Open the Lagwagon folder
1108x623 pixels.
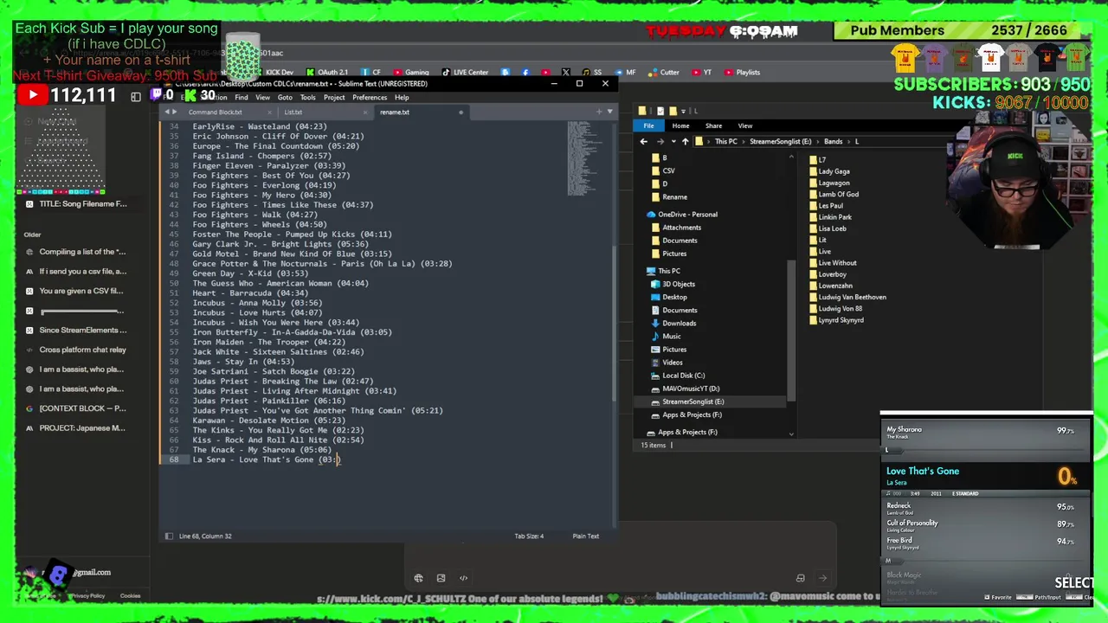tap(834, 183)
